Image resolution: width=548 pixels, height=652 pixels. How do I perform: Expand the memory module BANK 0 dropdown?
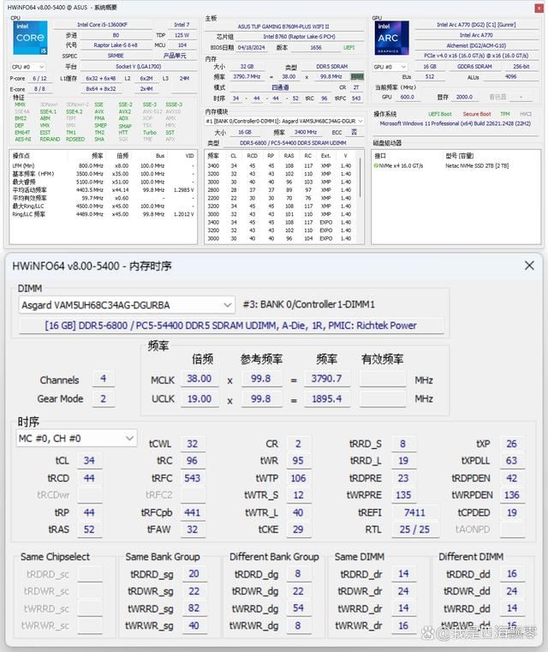coord(284,121)
